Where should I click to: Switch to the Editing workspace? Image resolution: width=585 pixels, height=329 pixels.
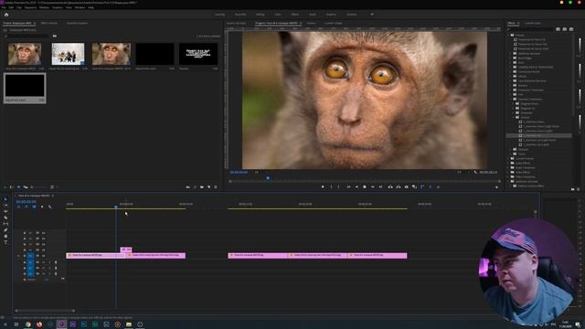pyautogui.click(x=260, y=15)
